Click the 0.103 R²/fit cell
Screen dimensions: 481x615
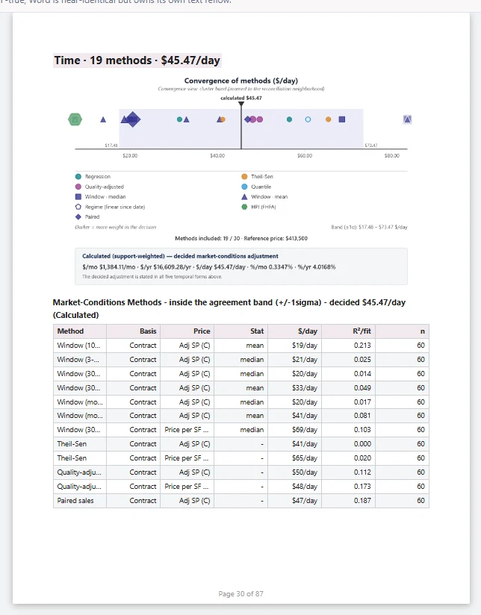click(x=348, y=429)
